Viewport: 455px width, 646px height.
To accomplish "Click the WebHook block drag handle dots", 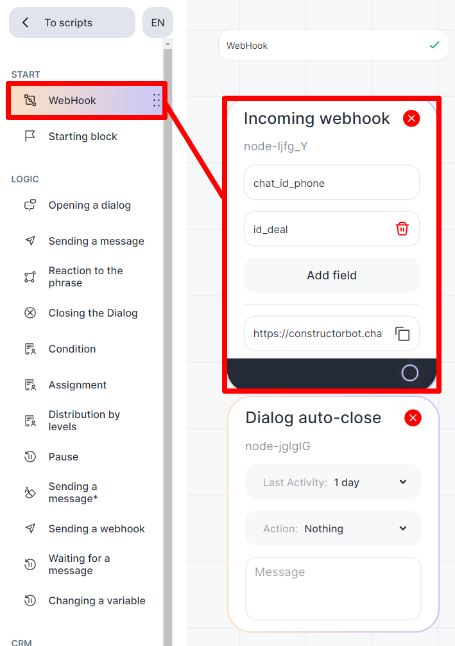I will click(156, 100).
